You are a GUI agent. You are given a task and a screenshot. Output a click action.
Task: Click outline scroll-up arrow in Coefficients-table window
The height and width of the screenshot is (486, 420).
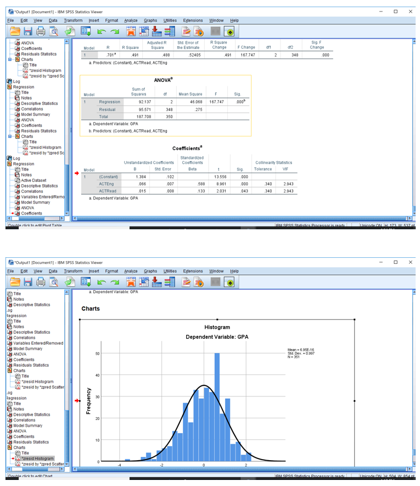(x=66, y=41)
